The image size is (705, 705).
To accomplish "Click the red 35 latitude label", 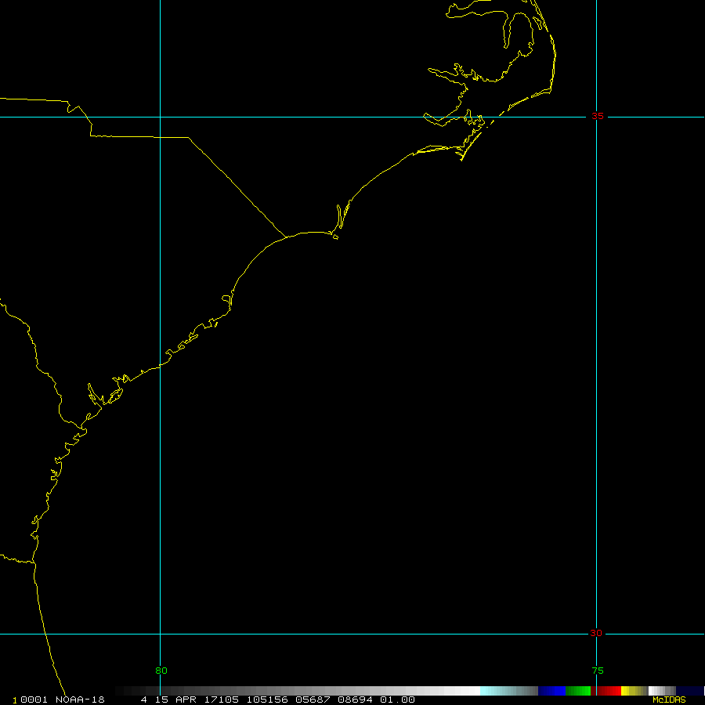I will pyautogui.click(x=598, y=116).
